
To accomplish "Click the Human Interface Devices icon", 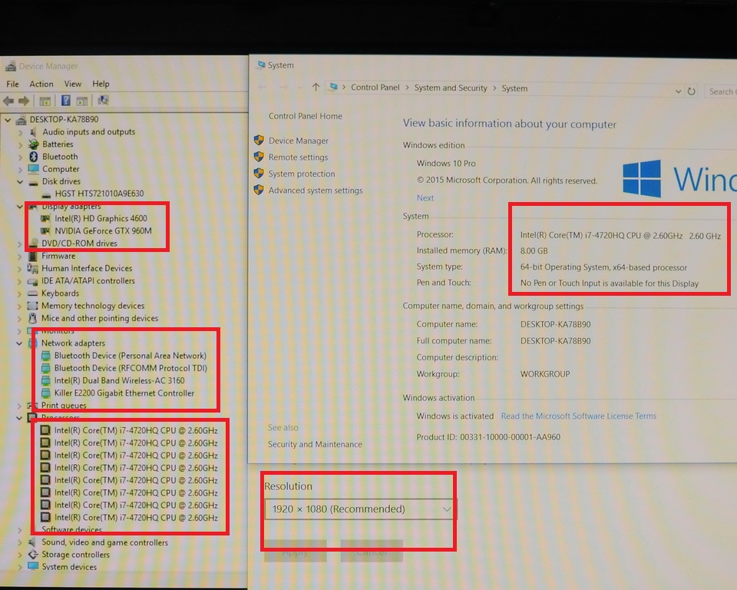I will tap(32, 268).
